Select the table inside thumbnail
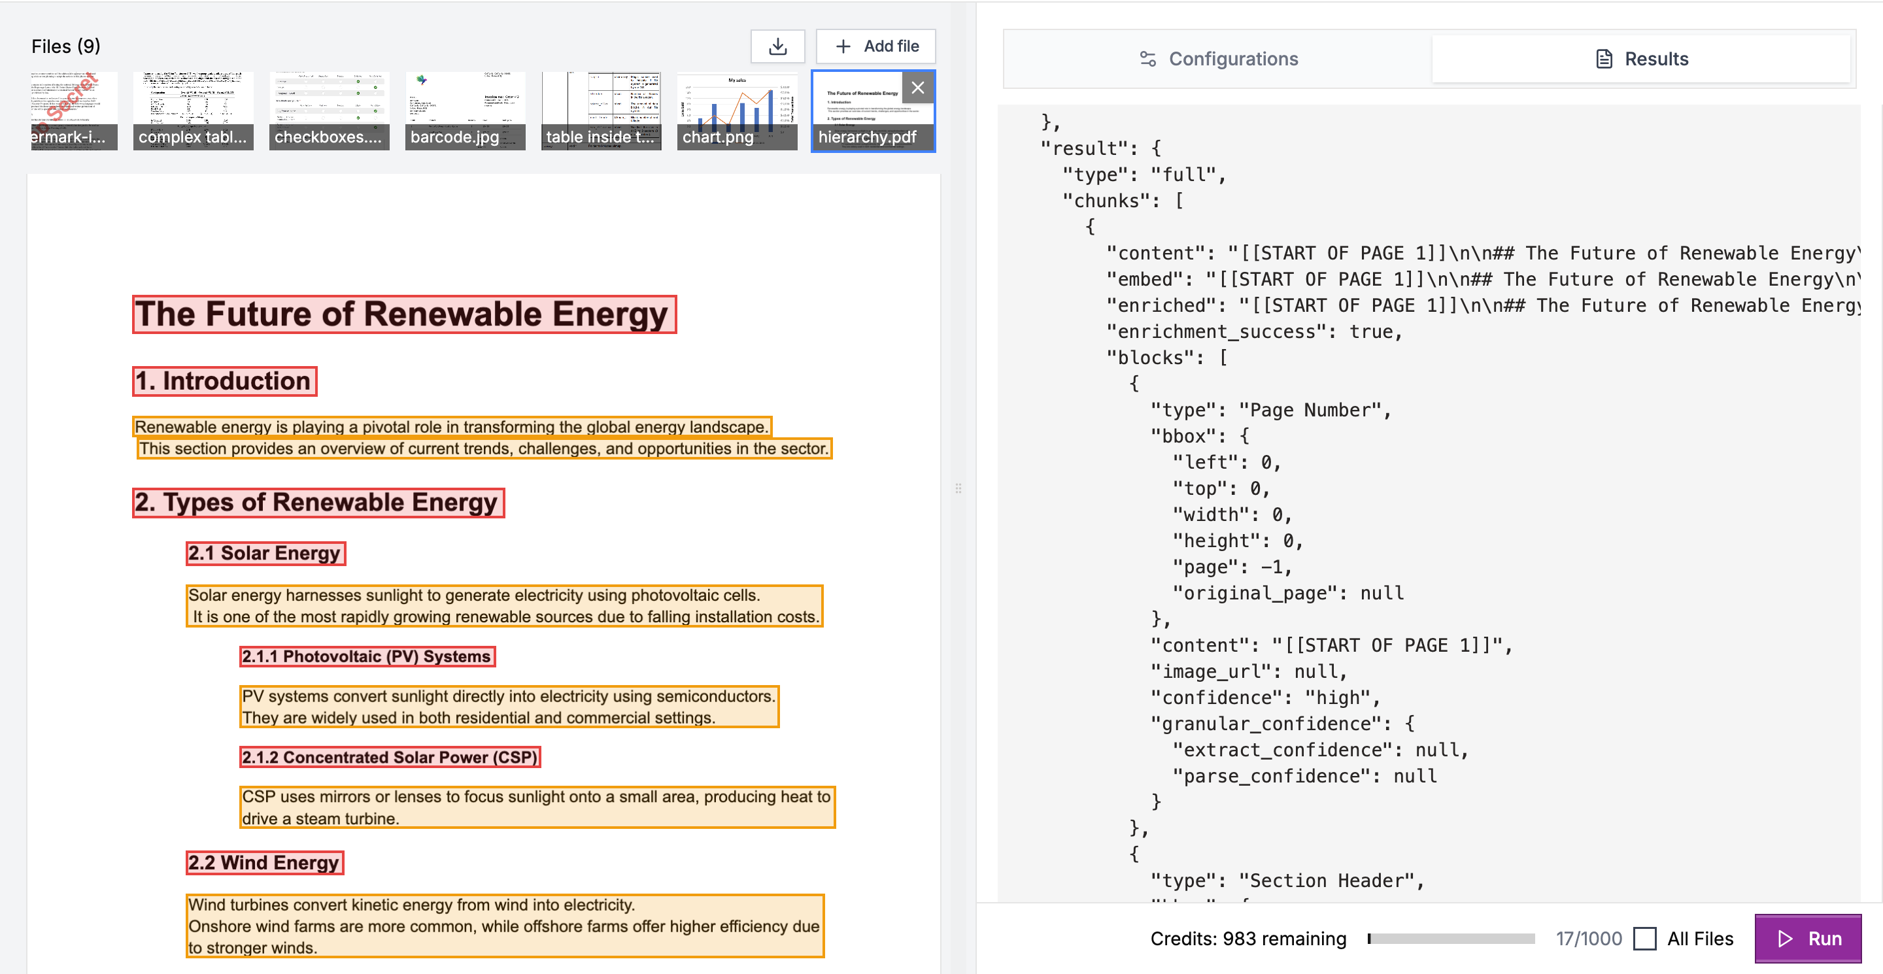The height and width of the screenshot is (974, 1883). (x=601, y=110)
